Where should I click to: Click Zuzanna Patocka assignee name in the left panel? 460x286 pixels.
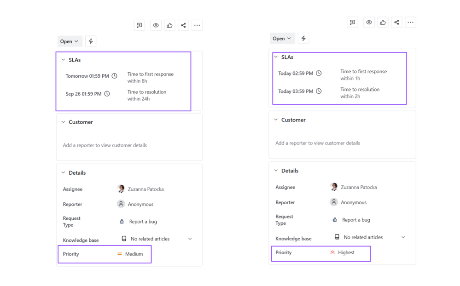click(x=146, y=189)
